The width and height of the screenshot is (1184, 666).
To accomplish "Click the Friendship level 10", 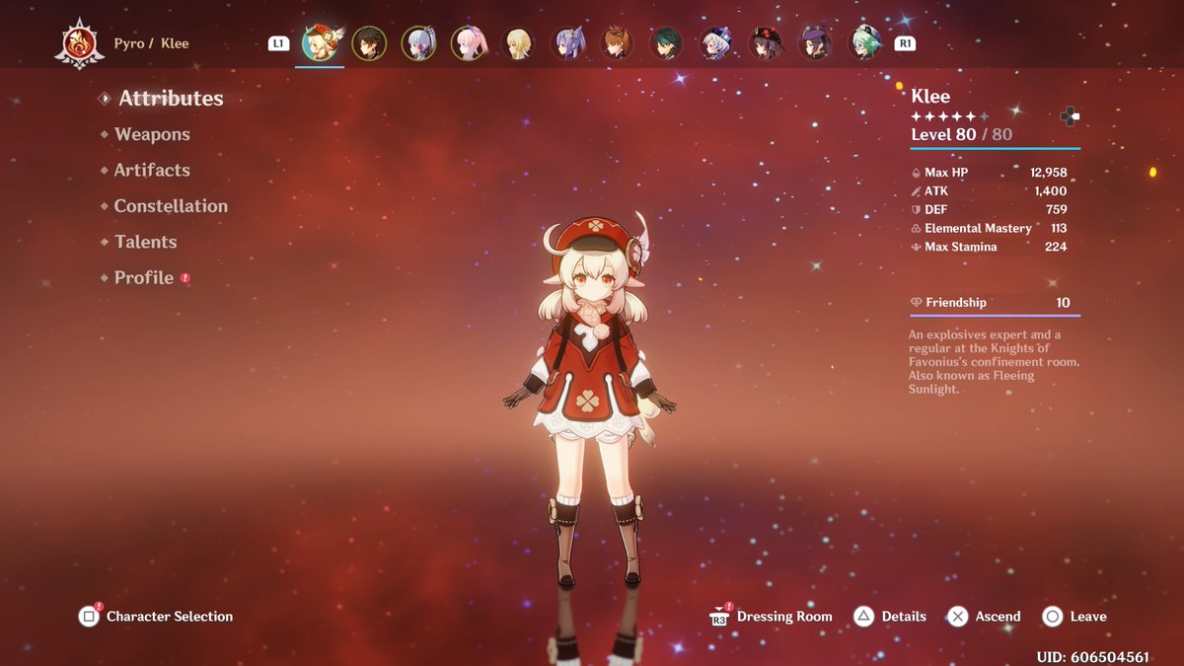I will click(1063, 303).
